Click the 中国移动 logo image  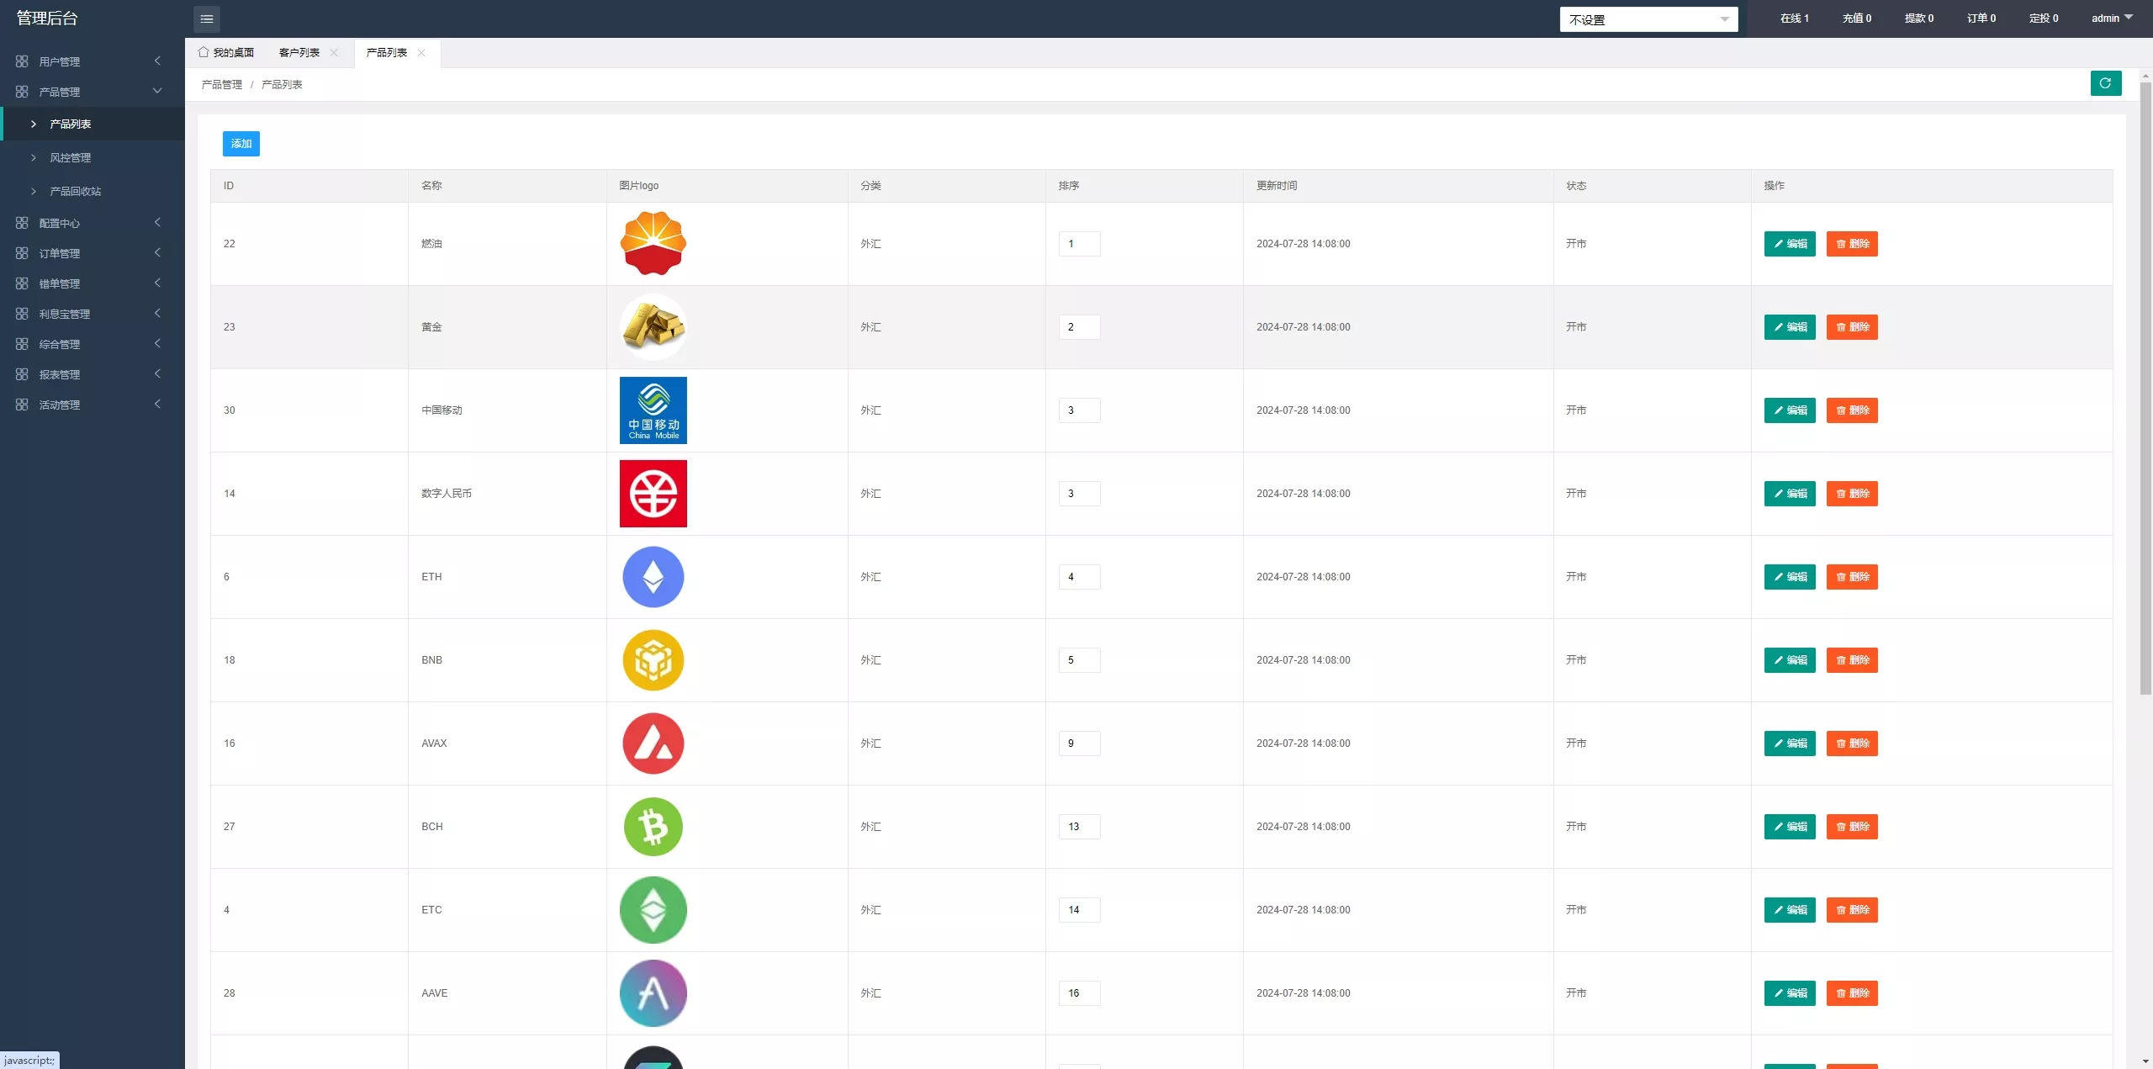653,410
